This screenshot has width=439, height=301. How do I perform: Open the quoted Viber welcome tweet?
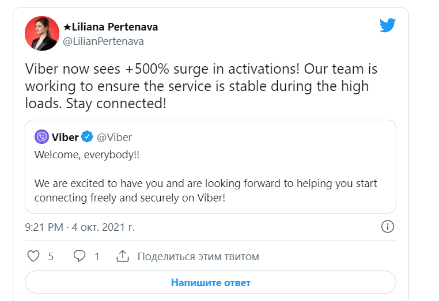point(210,190)
